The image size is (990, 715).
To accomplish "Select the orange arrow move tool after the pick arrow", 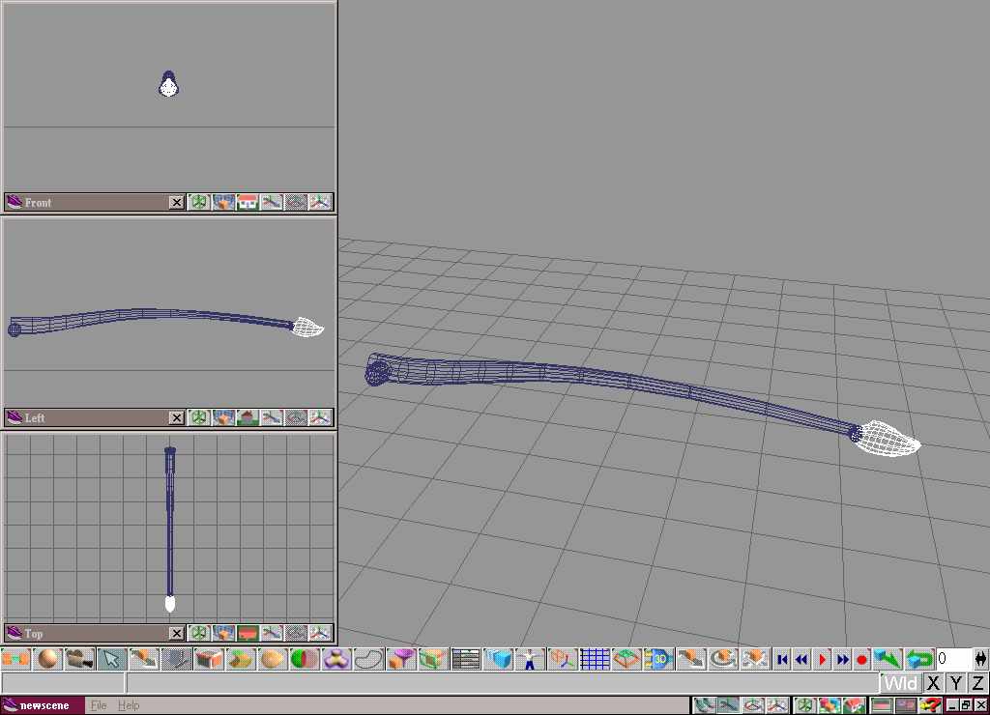I will (144, 660).
